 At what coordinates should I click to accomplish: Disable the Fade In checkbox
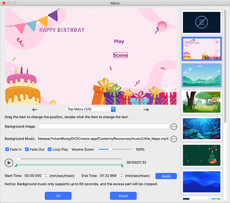7,149
